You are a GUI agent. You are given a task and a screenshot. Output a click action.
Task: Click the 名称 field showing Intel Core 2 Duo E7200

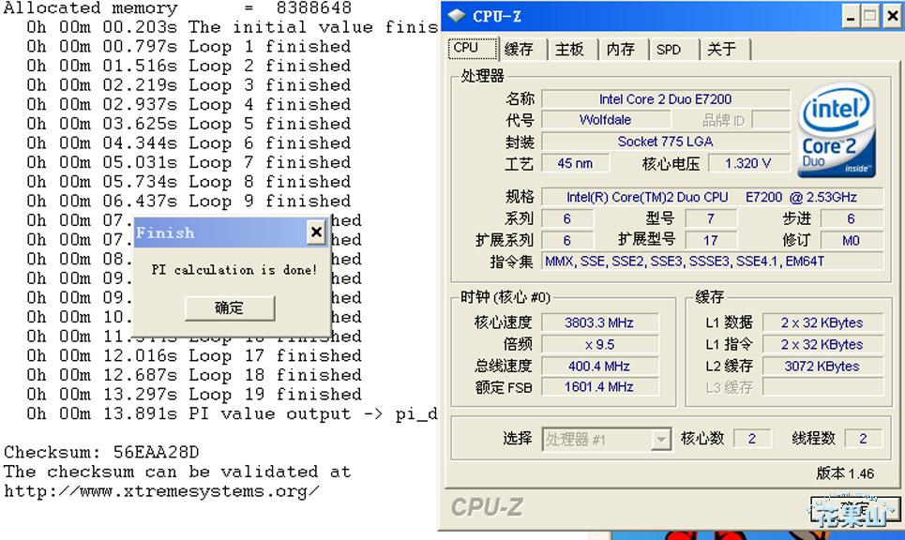pos(666,99)
